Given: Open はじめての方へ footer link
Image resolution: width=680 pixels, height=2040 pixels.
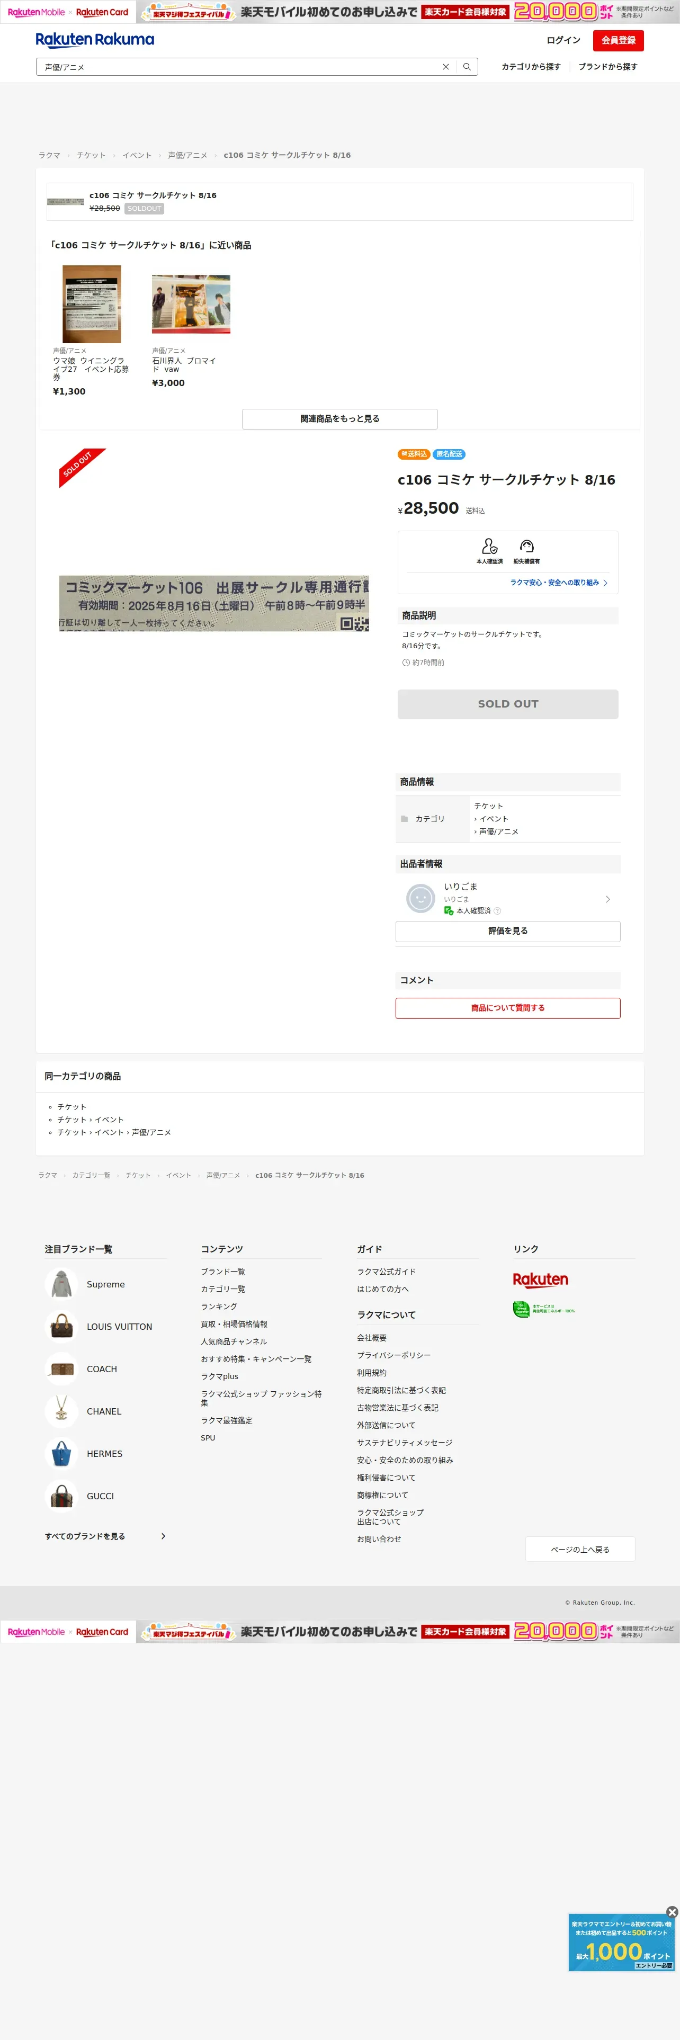Looking at the screenshot, I should coord(382,1289).
